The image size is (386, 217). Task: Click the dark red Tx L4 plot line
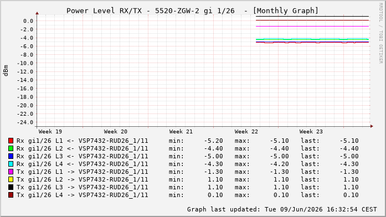pos(312,20)
